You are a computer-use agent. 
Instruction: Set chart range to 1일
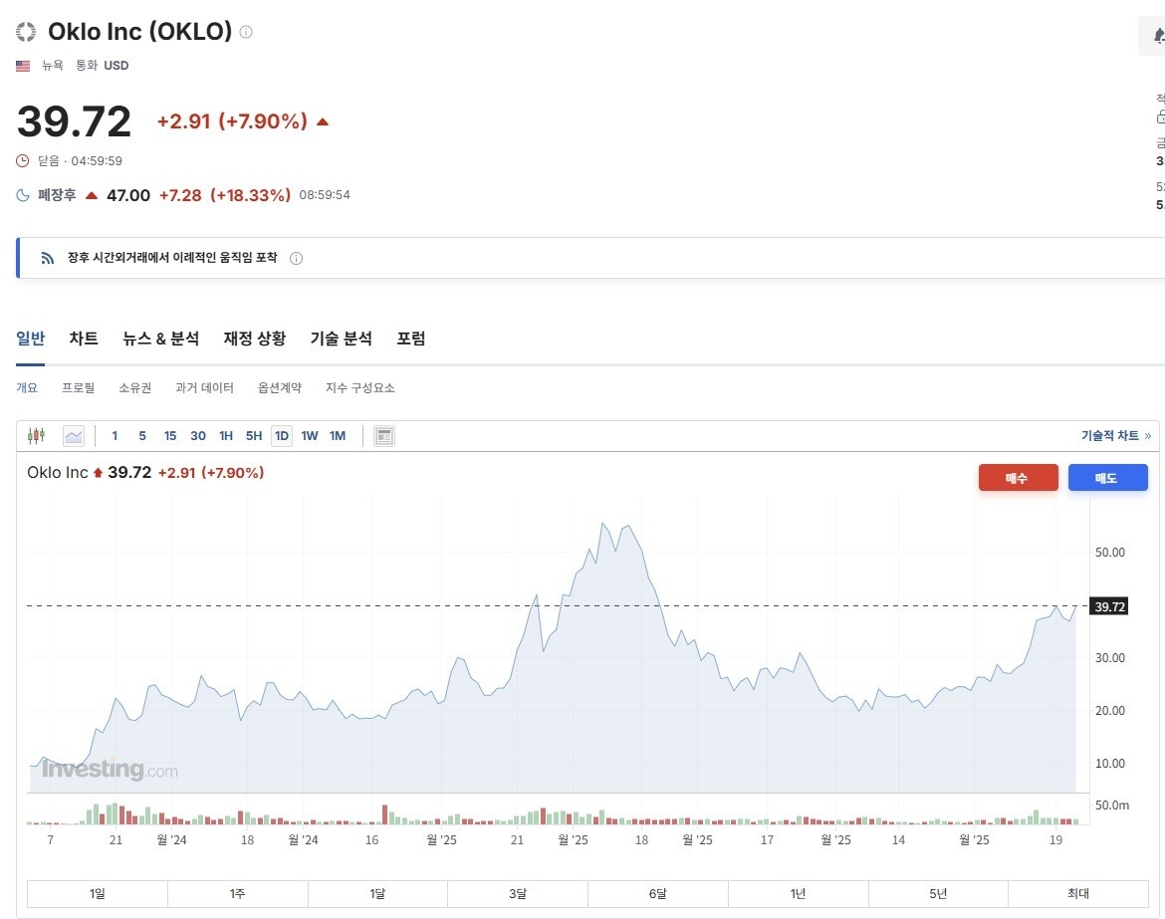(x=98, y=894)
